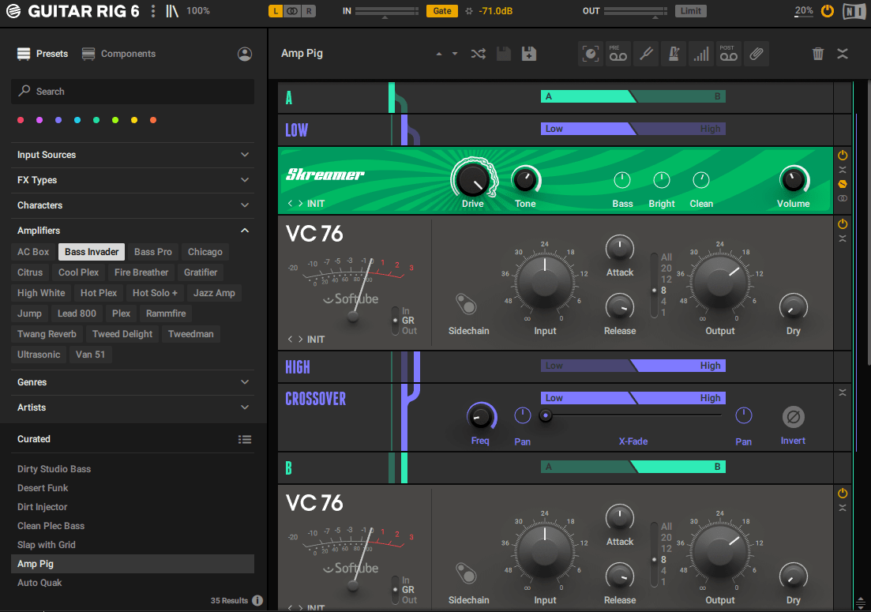The height and width of the screenshot is (612, 871).
Task: Select the Slap with Grid preset
Action: 132,545
